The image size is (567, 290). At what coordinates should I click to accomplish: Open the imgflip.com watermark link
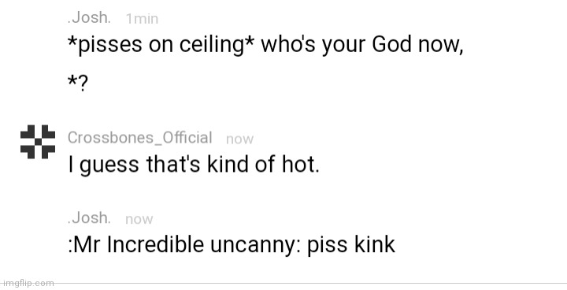[x=28, y=283]
